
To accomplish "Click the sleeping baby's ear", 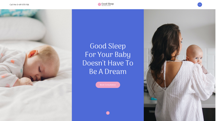I will (33, 53).
